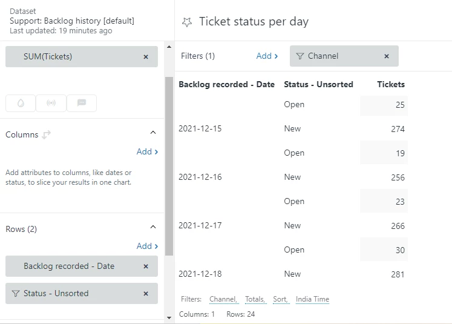Screen dimensions: 452x324
Task: Click the speech bubble icon button
Action: coord(82,103)
